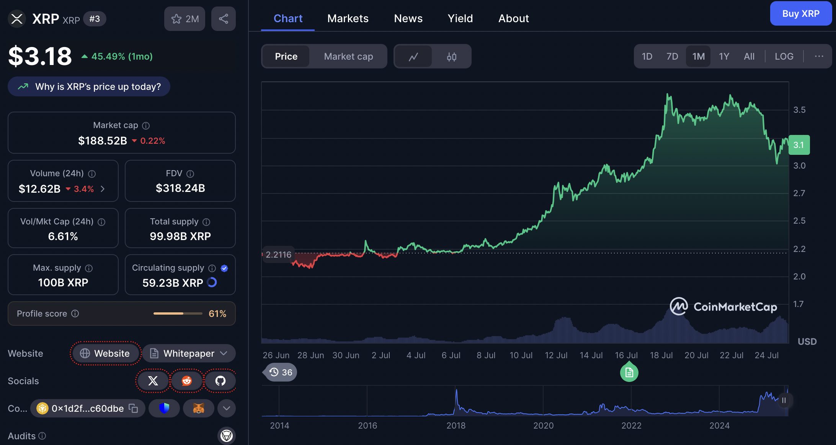Click the MetaMask fox icon
This screenshot has height=445, width=836.
point(198,408)
